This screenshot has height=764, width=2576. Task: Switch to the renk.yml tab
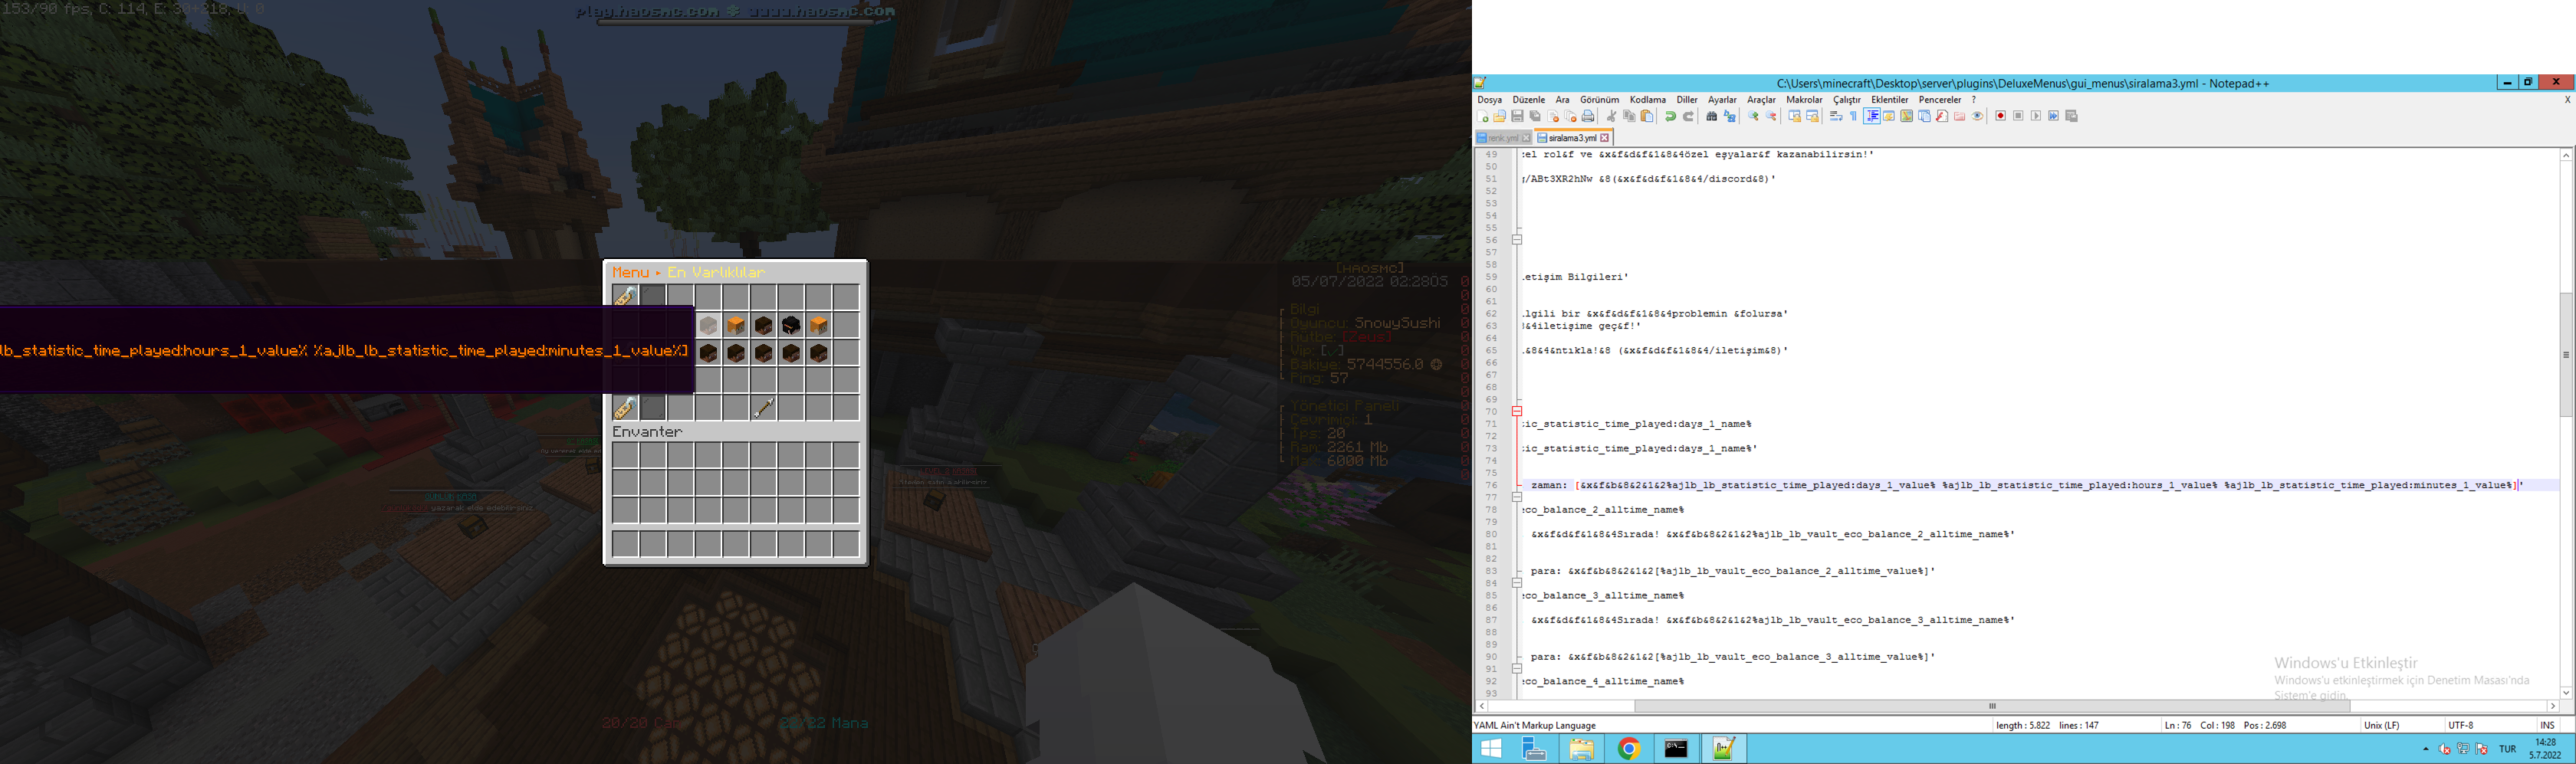[x=1503, y=138]
